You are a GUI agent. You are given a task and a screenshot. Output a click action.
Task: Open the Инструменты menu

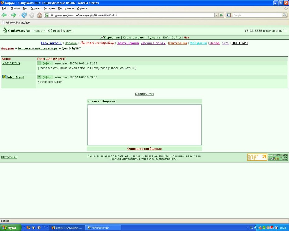(66, 8)
